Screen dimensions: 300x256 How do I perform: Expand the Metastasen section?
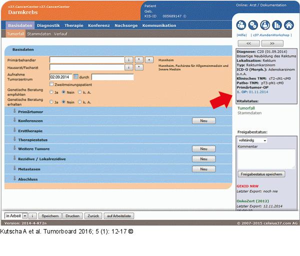tap(14, 168)
